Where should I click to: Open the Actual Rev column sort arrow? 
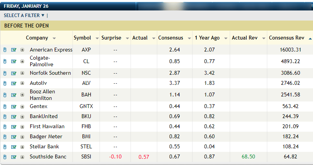[x=264, y=38]
